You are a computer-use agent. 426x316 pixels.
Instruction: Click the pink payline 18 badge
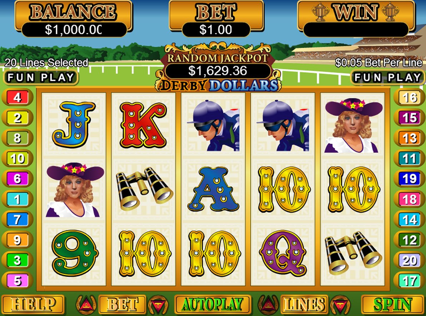pos(410,199)
